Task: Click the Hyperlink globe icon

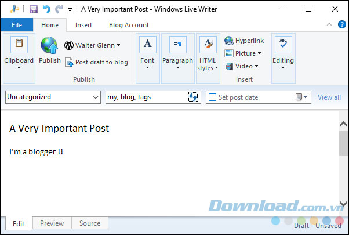Action: pos(229,41)
